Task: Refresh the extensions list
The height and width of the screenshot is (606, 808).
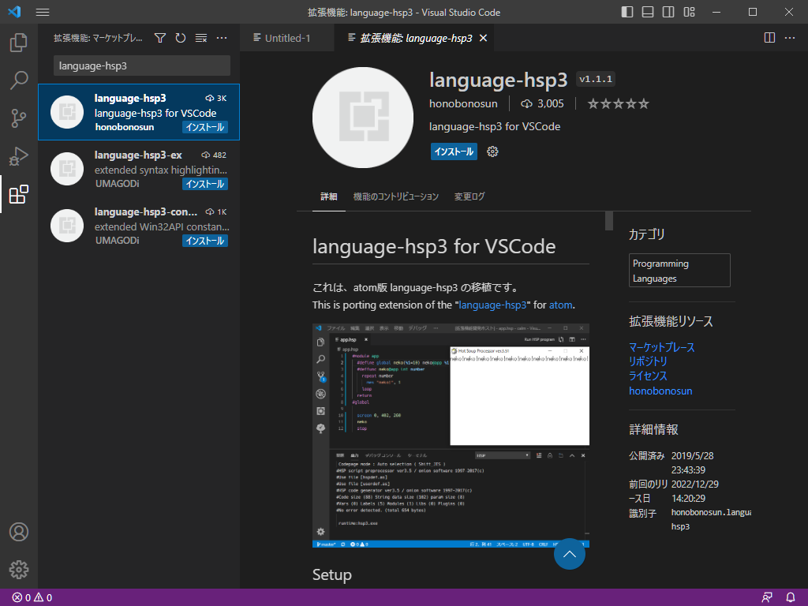Action: pyautogui.click(x=180, y=37)
